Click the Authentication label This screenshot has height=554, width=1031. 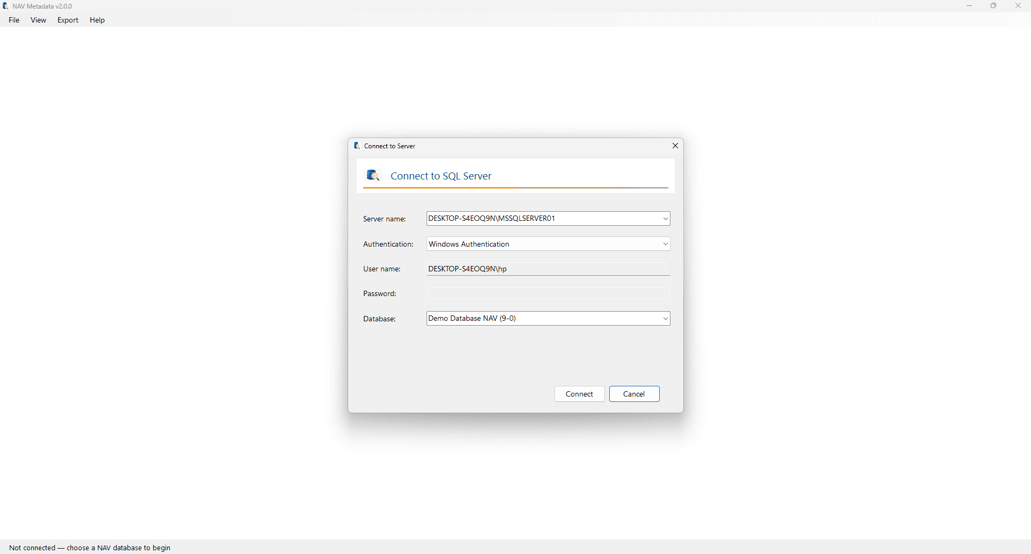pos(388,244)
